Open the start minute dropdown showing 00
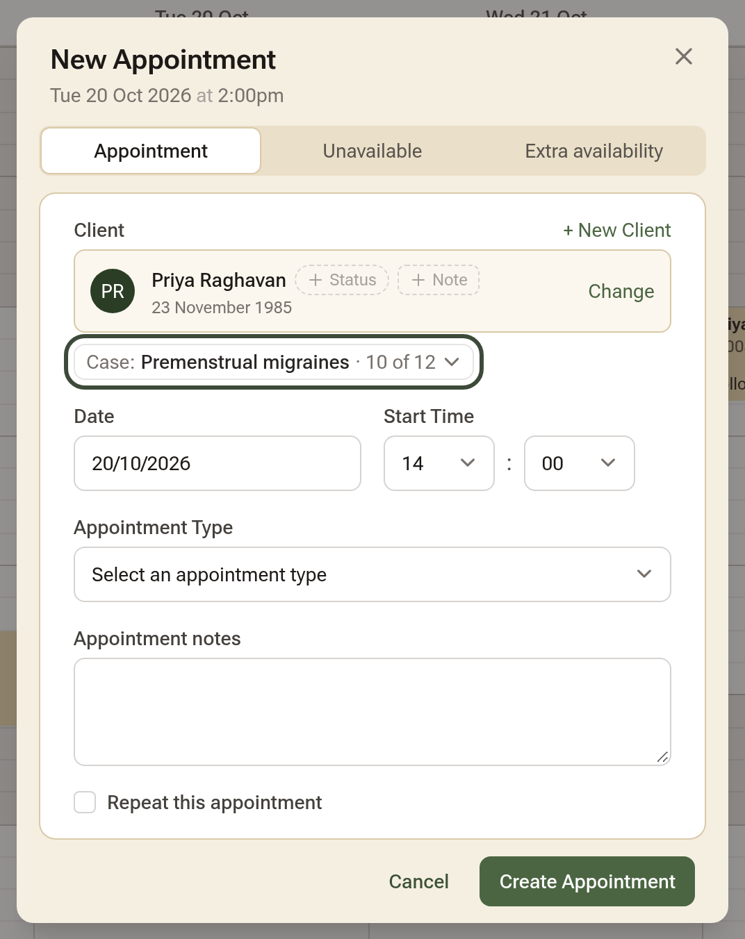 [x=580, y=463]
